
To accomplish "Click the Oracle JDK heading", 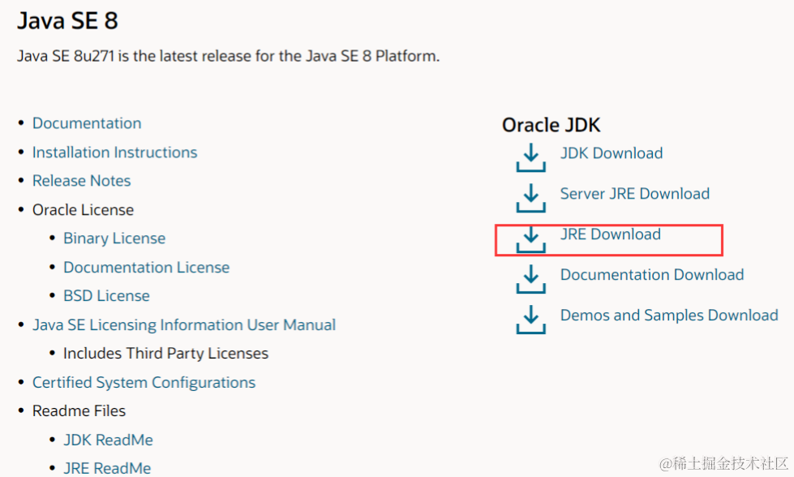I will [551, 125].
